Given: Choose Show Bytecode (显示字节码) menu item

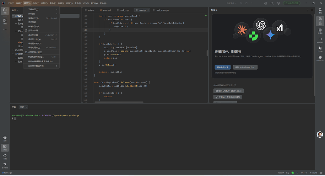Looking at the screenshot, I should point(41,30).
